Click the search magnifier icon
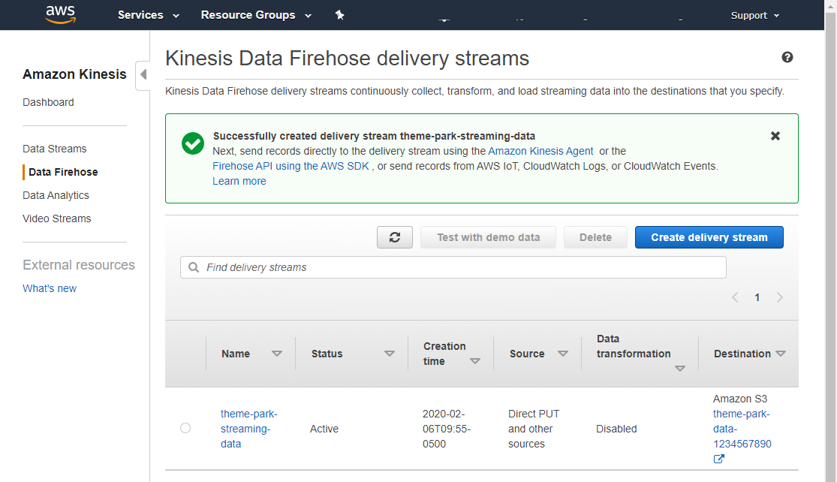Image resolution: width=837 pixels, height=482 pixels. coord(194,267)
